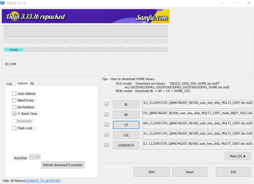Enable the Nand Erase option
The image size is (254, 184).
point(14,100)
